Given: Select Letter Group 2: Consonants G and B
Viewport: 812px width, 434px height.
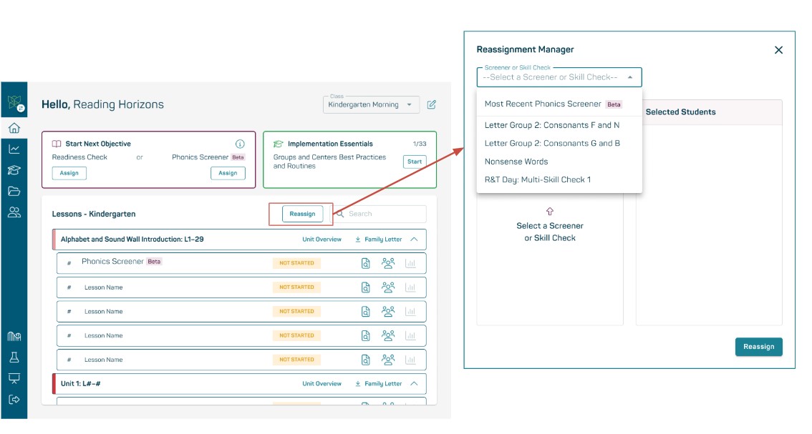Looking at the screenshot, I should pyautogui.click(x=559, y=143).
